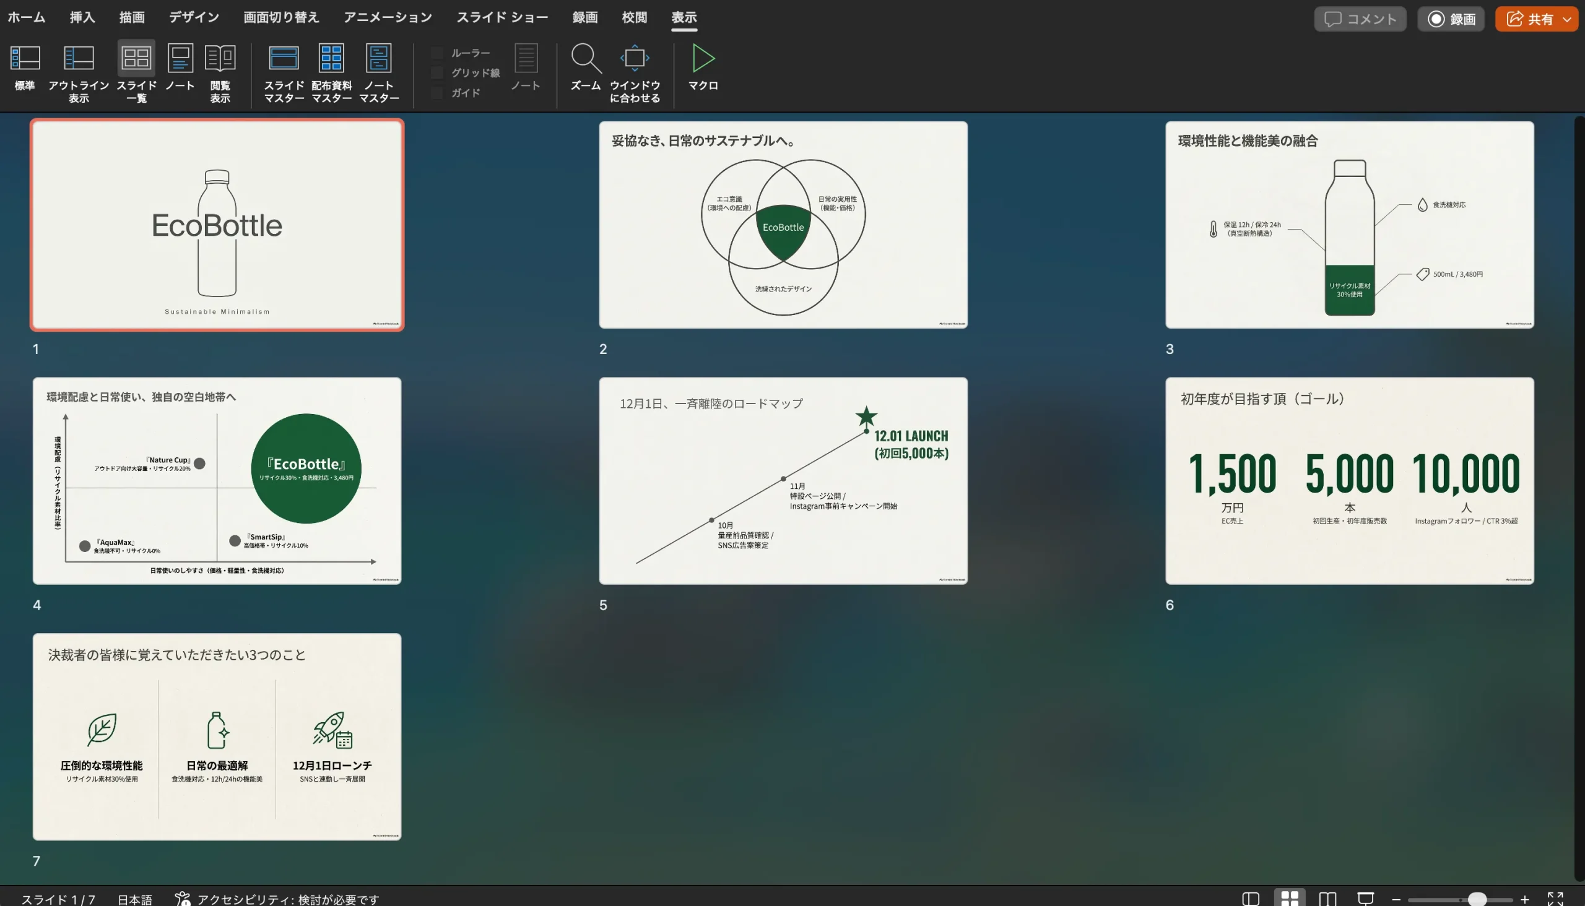Open the マクロ macros dialog

[x=703, y=69]
